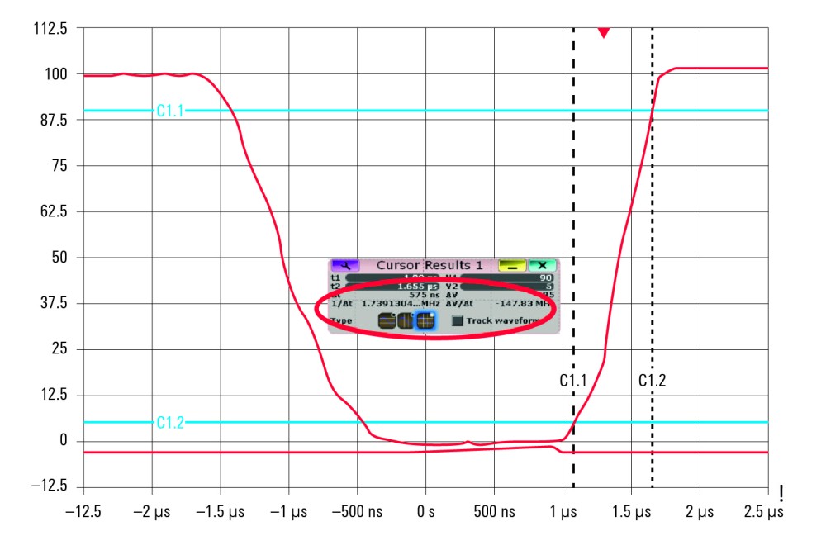Click the Cursor Results 1 title bar

429,265
